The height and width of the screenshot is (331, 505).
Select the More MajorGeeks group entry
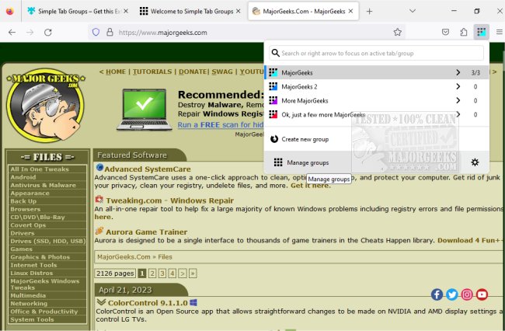coord(377,100)
